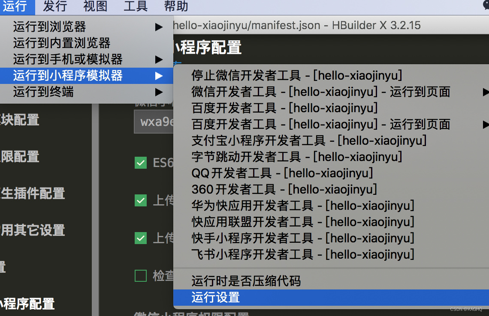Enable the 检查 checkbox
This screenshot has width=489, height=316.
pyautogui.click(x=140, y=276)
